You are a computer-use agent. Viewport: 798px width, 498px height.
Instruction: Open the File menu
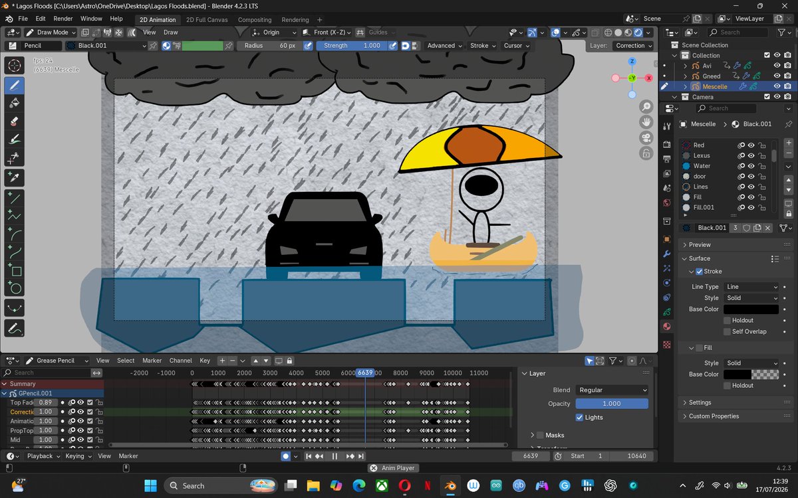[x=23, y=19]
